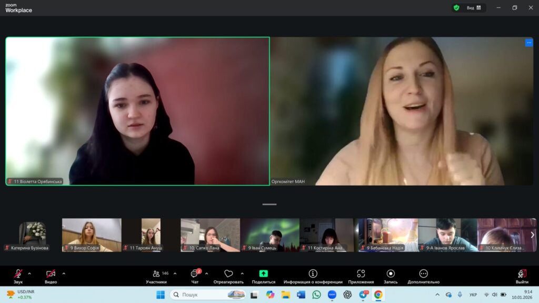The image size is (539, 303).
Task: Expand audio options arrow next to Звук
Action: coord(29,274)
